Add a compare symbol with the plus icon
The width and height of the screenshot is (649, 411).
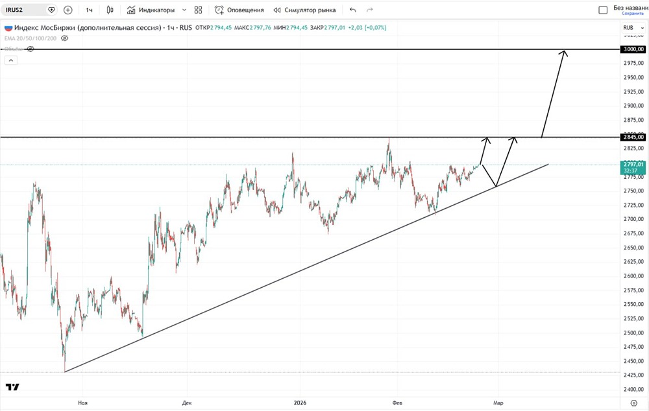tap(68, 10)
